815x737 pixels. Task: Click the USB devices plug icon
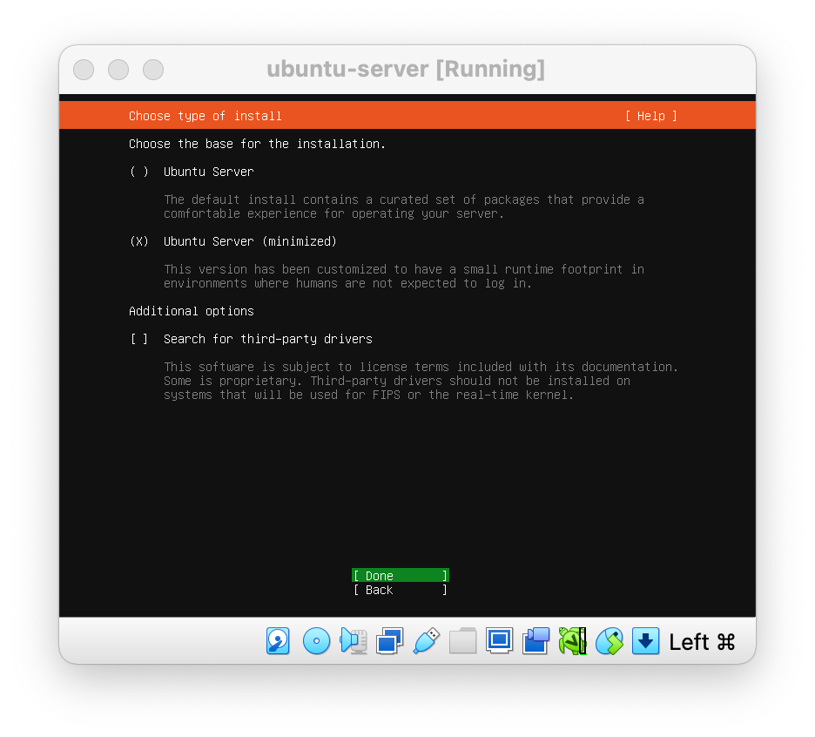426,641
